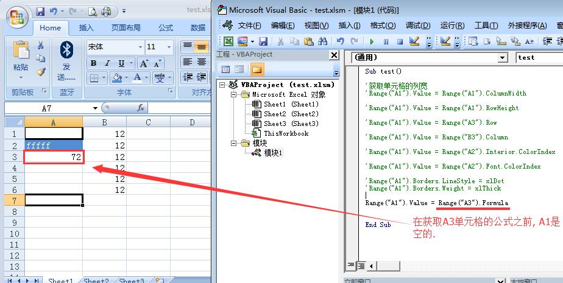The width and height of the screenshot is (563, 283).
Task: Toggle Italic formatting in Excel
Action: [107, 63]
